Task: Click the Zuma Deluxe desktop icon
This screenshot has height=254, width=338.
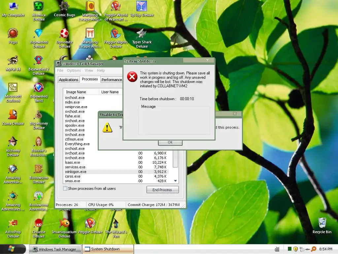Action: point(13,118)
